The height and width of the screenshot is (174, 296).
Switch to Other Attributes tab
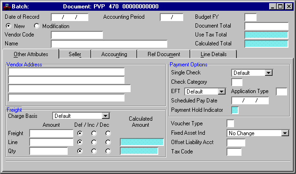point(31,54)
